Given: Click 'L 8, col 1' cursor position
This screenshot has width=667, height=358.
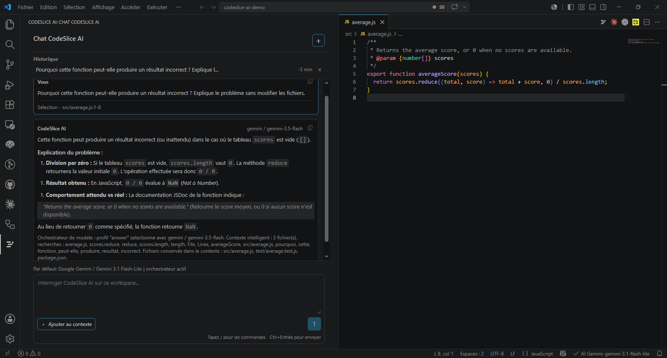Looking at the screenshot, I should (x=444, y=354).
